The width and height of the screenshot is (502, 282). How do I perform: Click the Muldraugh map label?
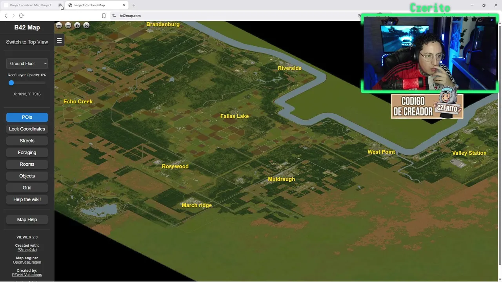[x=281, y=179]
